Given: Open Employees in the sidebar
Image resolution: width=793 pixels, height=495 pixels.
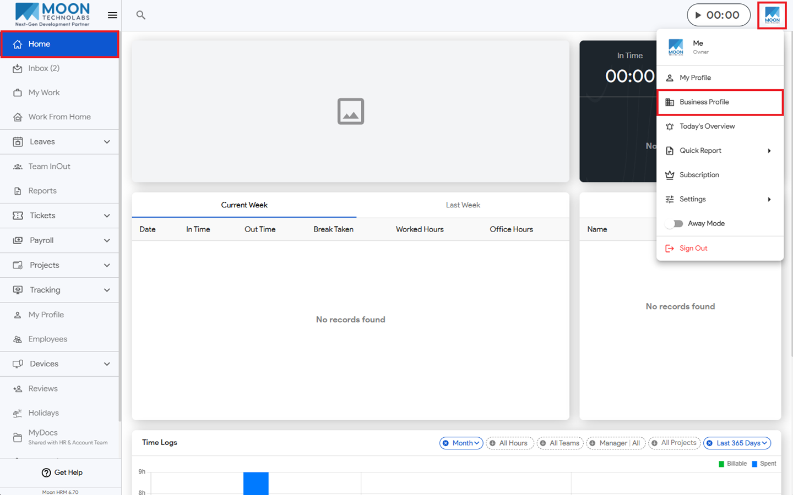Looking at the screenshot, I should (60, 339).
